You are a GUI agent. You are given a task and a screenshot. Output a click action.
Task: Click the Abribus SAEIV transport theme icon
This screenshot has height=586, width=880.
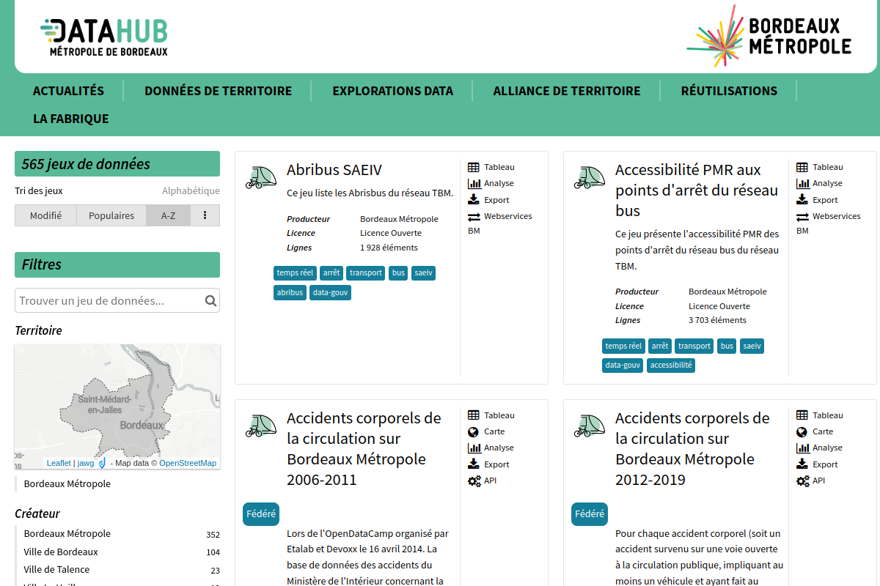(x=260, y=177)
